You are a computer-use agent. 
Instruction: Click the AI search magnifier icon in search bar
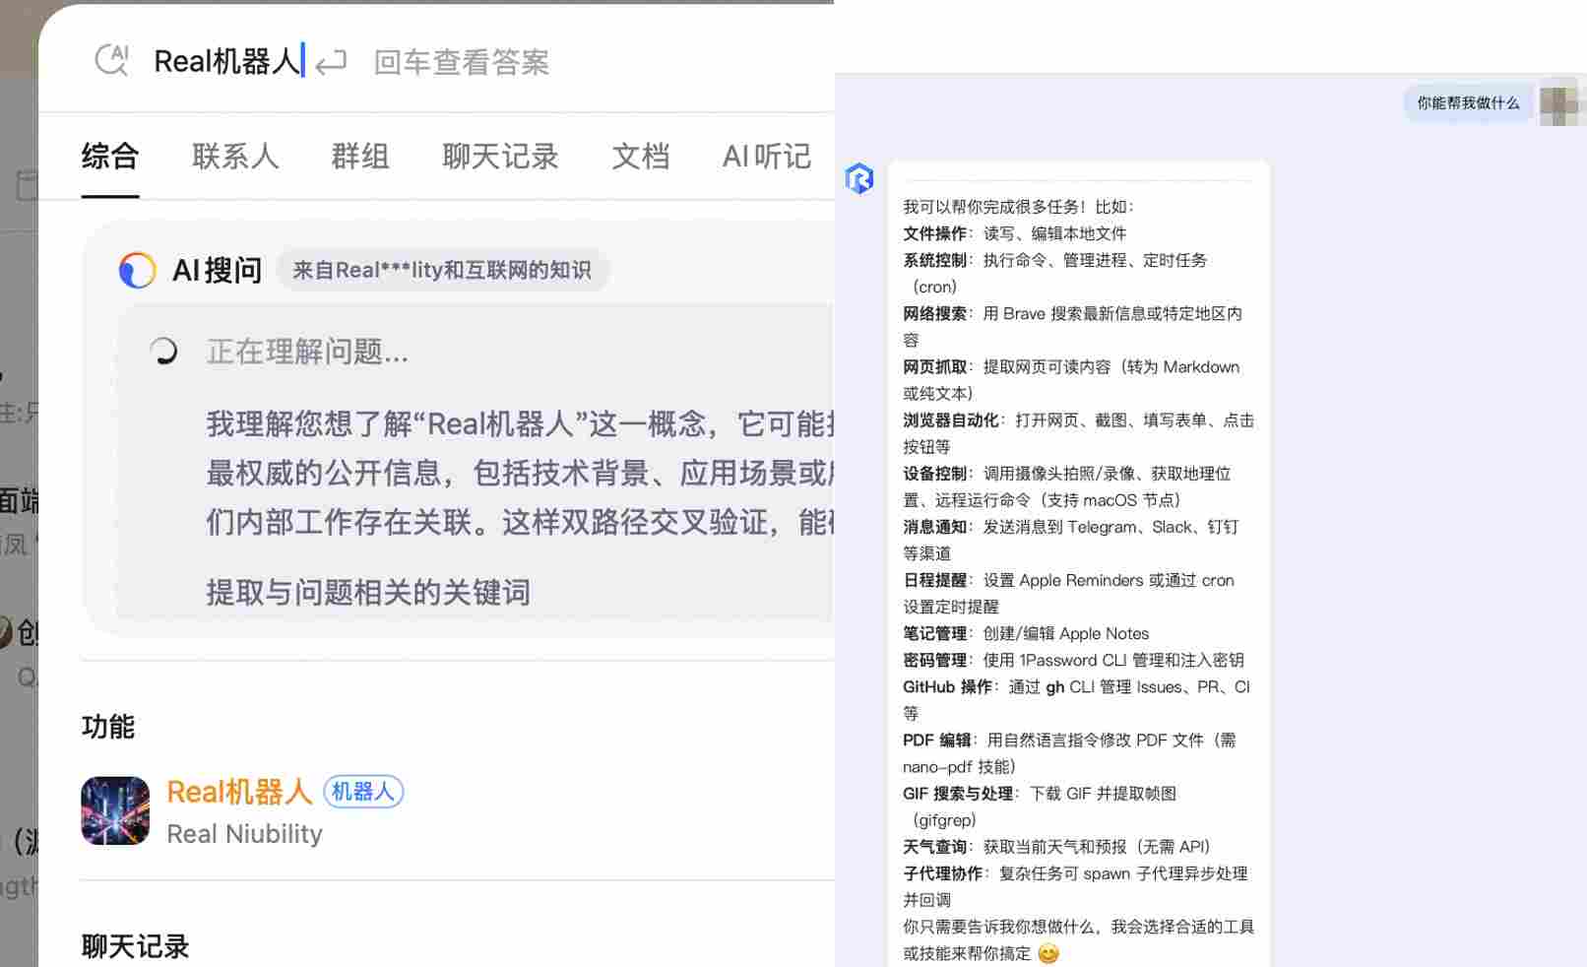click(111, 60)
